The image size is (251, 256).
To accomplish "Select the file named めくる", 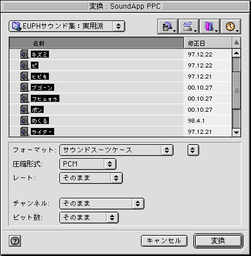I will coord(40,120).
